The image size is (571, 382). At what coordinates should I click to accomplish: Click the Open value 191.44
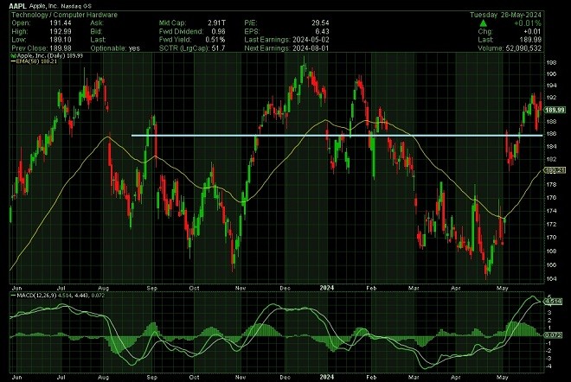click(61, 23)
